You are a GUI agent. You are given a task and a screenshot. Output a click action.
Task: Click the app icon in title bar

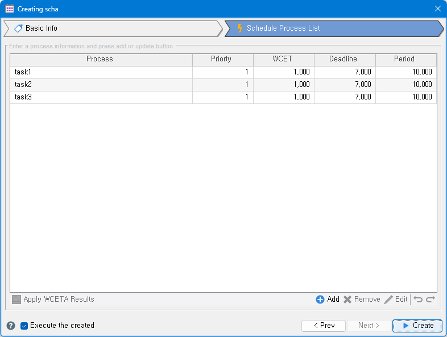click(x=10, y=9)
